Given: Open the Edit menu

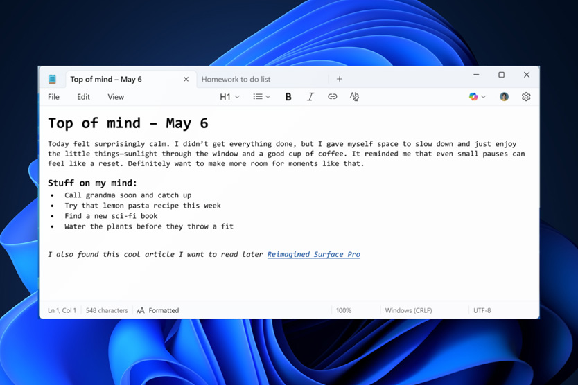Looking at the screenshot, I should (83, 97).
